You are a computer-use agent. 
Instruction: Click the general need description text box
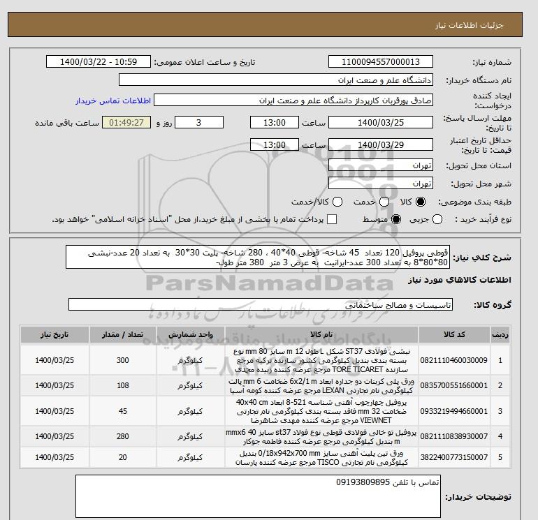(257, 257)
